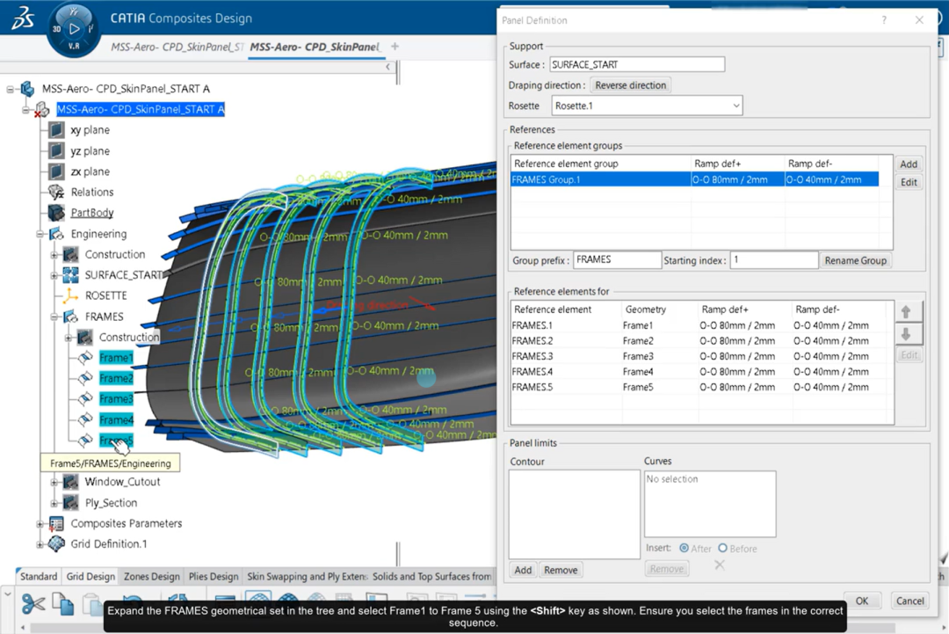Image resolution: width=949 pixels, height=634 pixels.
Task: Open help via the question mark
Action: (x=884, y=20)
